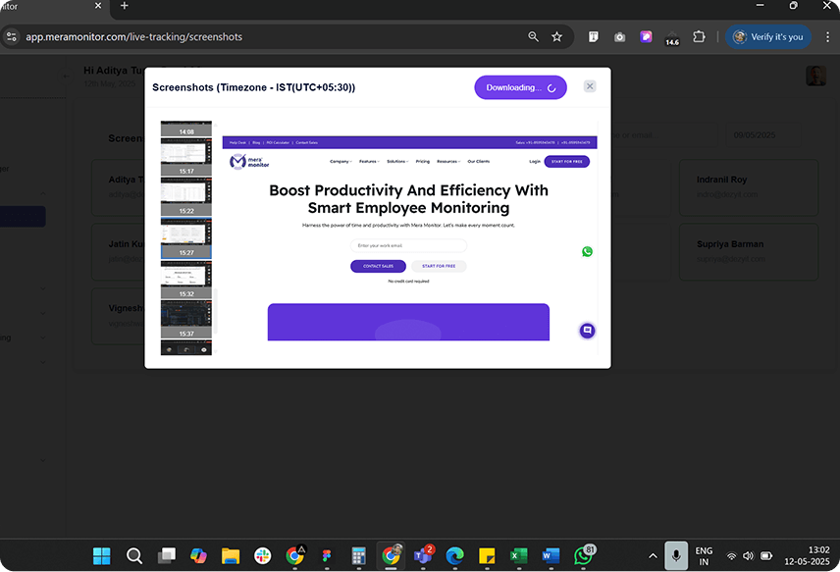Select the 15:17 screenshot thumbnail
Viewport: 840px width, 572px height.
click(x=186, y=155)
